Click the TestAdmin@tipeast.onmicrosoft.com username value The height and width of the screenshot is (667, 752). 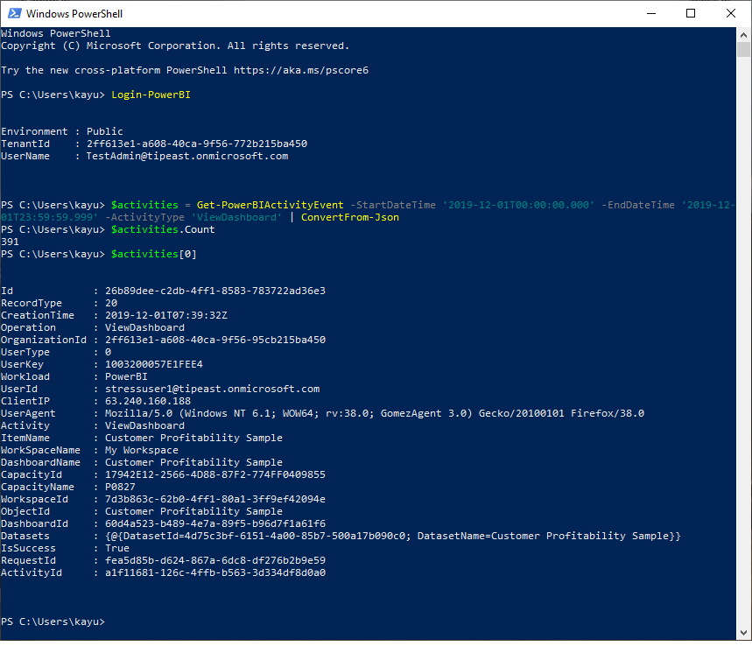(x=186, y=156)
